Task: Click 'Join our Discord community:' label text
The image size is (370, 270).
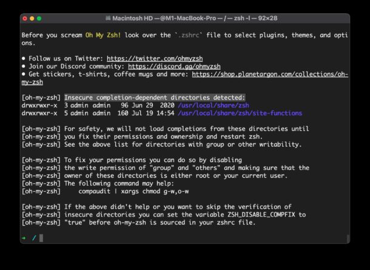Action: point(76,66)
